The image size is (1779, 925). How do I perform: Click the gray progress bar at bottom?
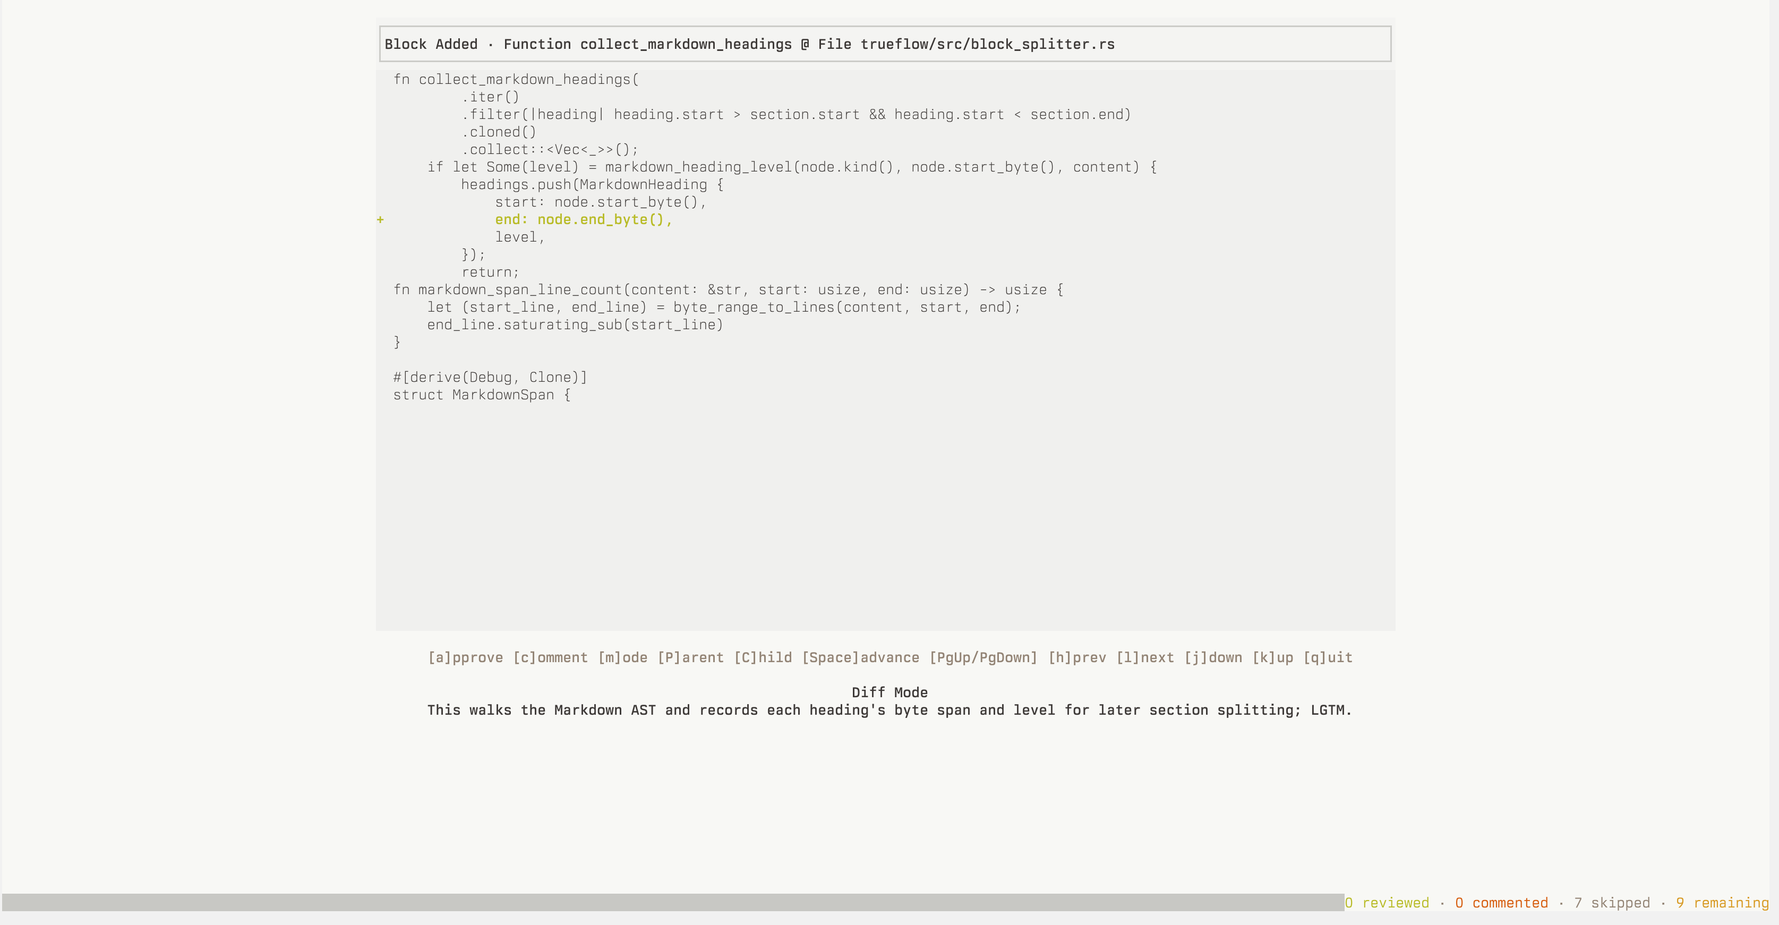[673, 902]
